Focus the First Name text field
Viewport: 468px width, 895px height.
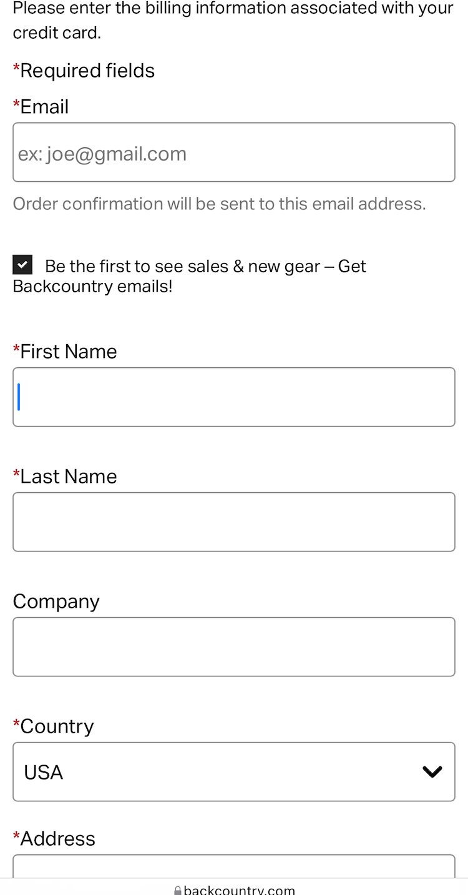pos(233,397)
